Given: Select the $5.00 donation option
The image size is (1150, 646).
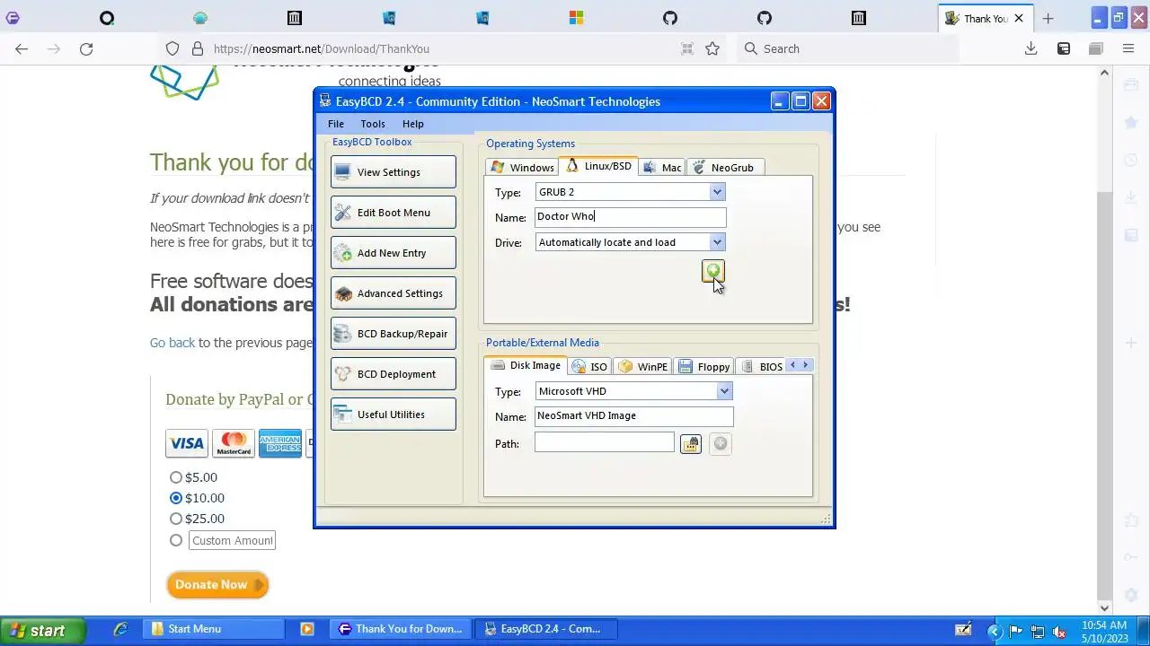Looking at the screenshot, I should [176, 477].
